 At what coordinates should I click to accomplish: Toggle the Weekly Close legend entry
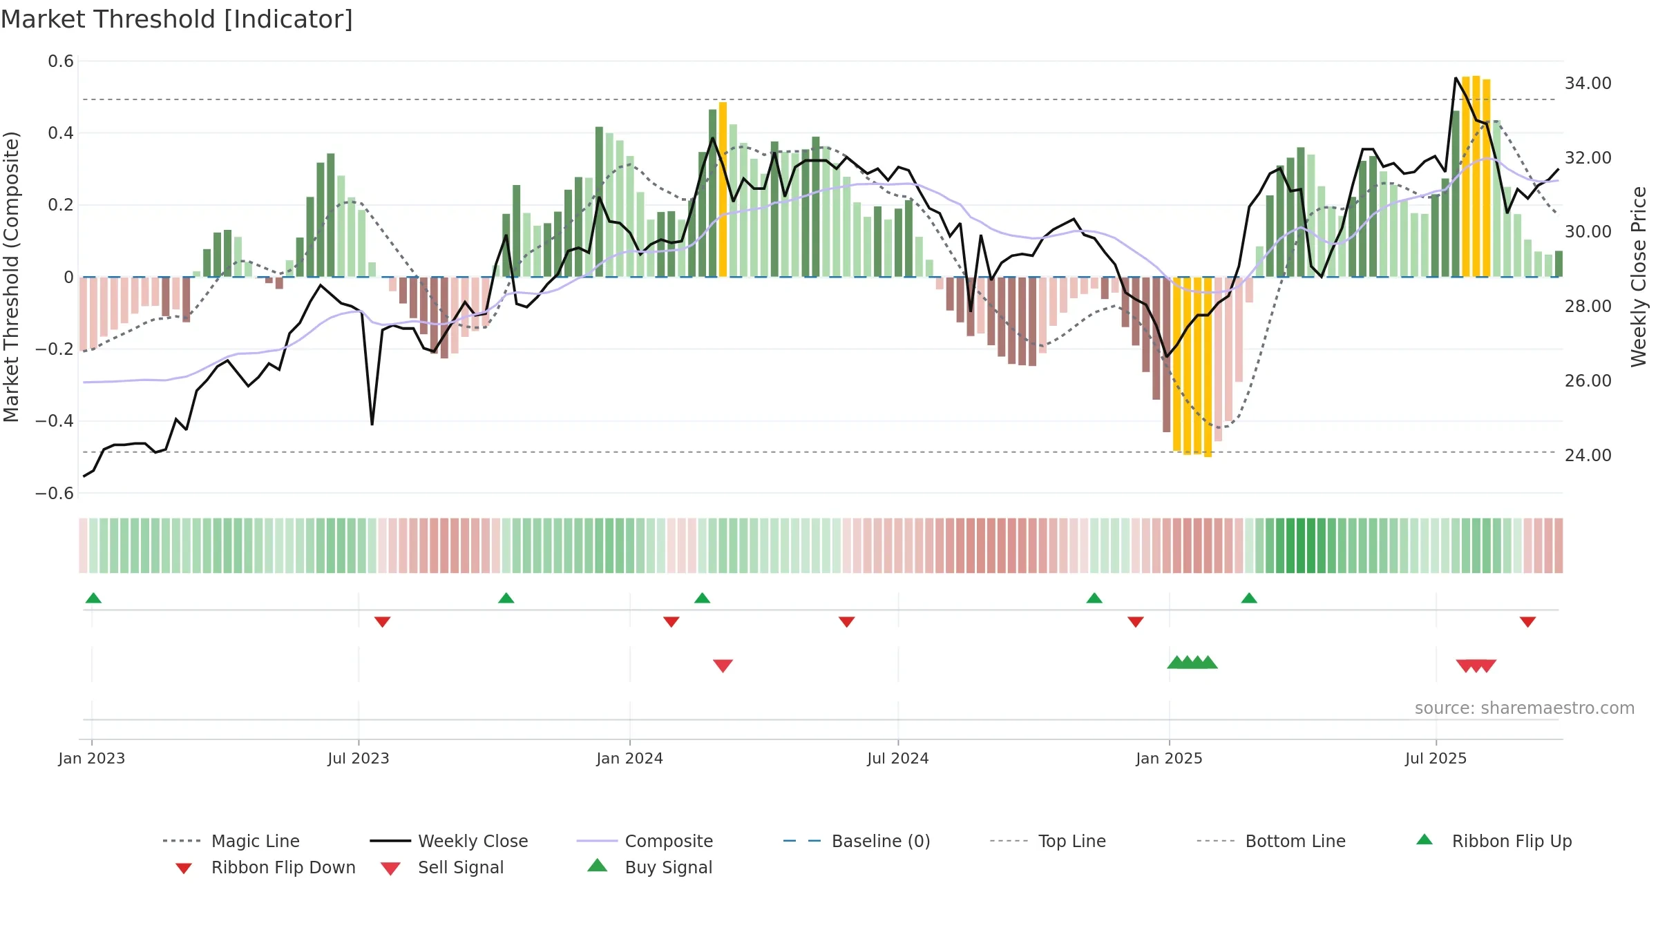449,841
